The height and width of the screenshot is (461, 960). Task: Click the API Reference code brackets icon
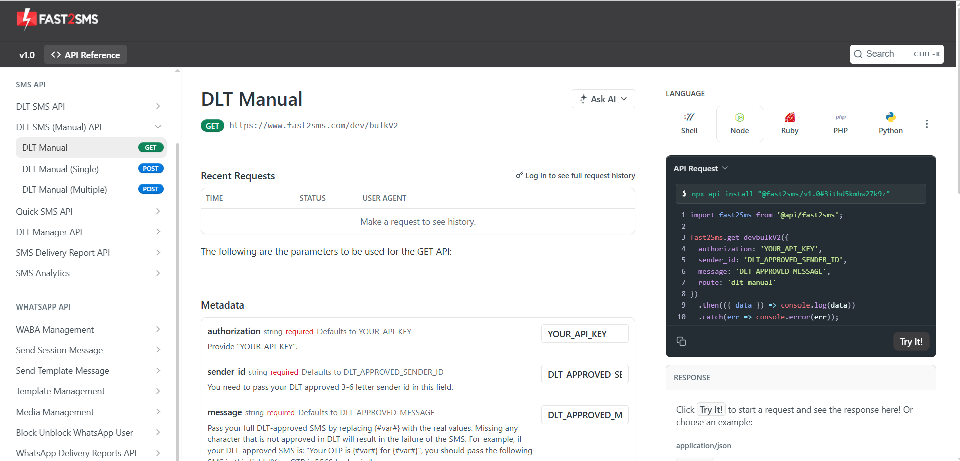56,55
